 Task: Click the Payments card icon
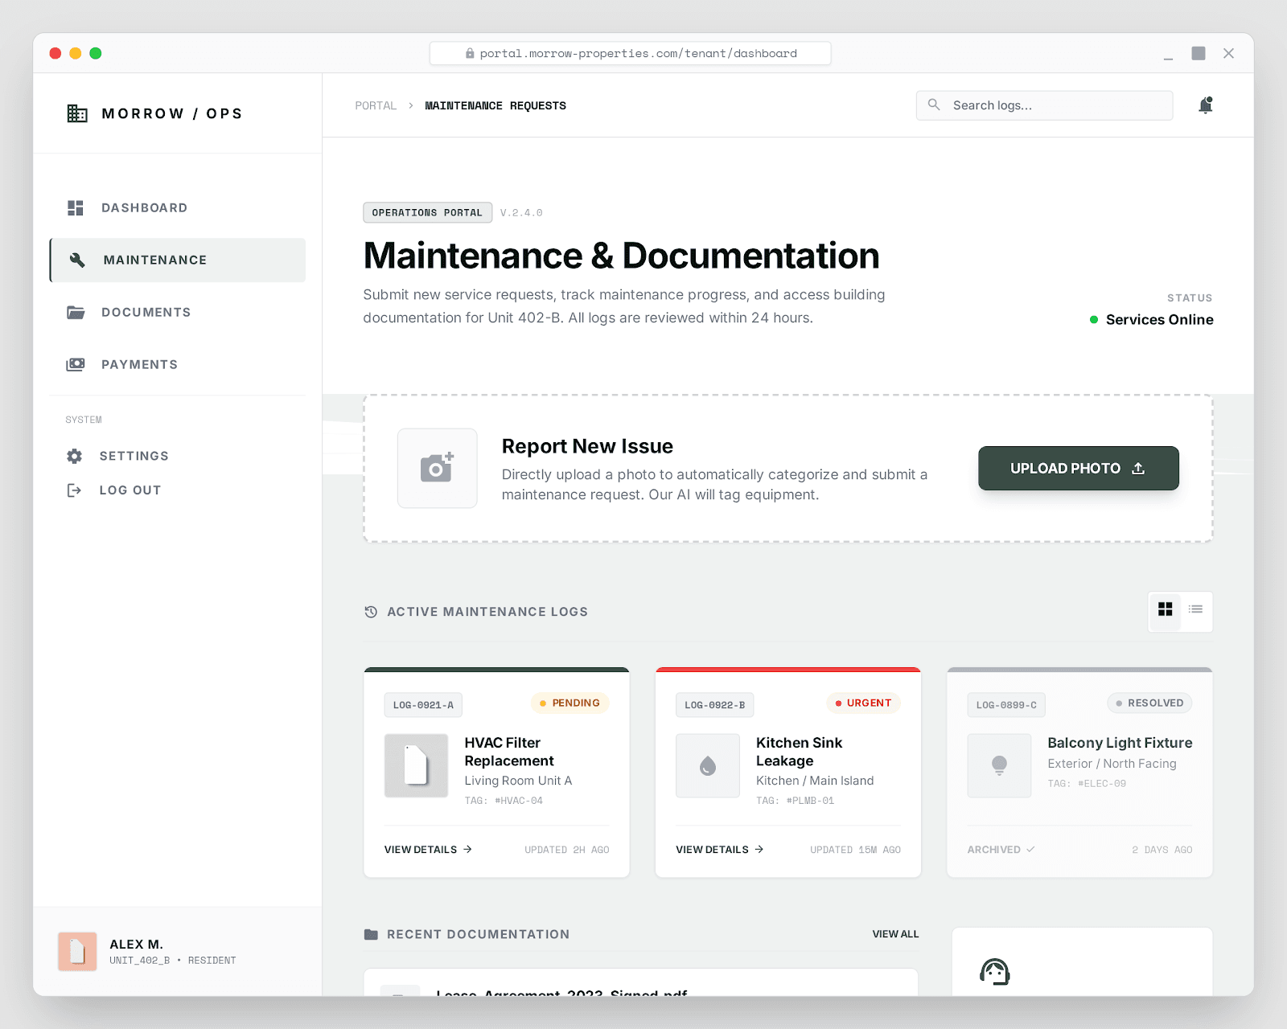76,364
